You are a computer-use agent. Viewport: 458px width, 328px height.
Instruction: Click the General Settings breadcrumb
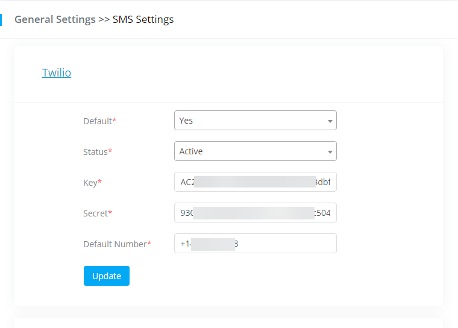click(x=55, y=19)
